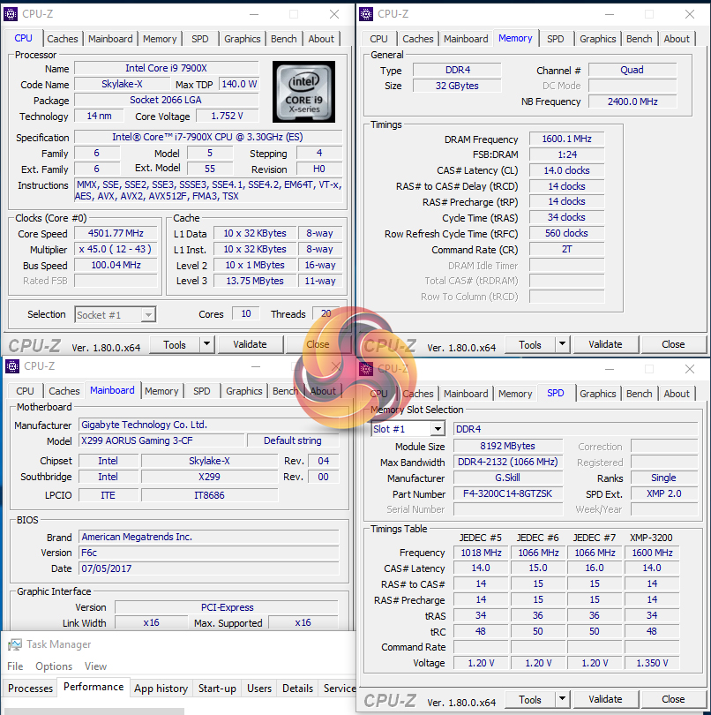711x715 pixels.
Task: Click the CPU-Z icon in the CPU tab window title bar
Action: (11, 14)
